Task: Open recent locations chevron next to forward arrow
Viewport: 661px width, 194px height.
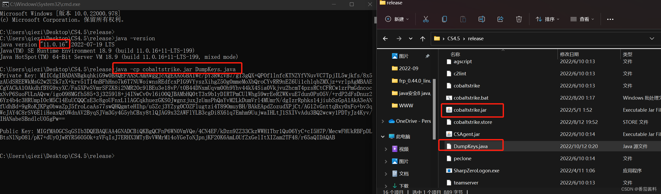Action: tap(411, 38)
